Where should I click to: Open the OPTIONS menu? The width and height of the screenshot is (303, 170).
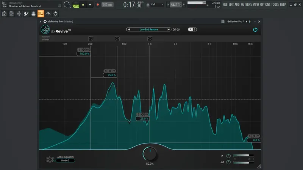click(265, 5)
